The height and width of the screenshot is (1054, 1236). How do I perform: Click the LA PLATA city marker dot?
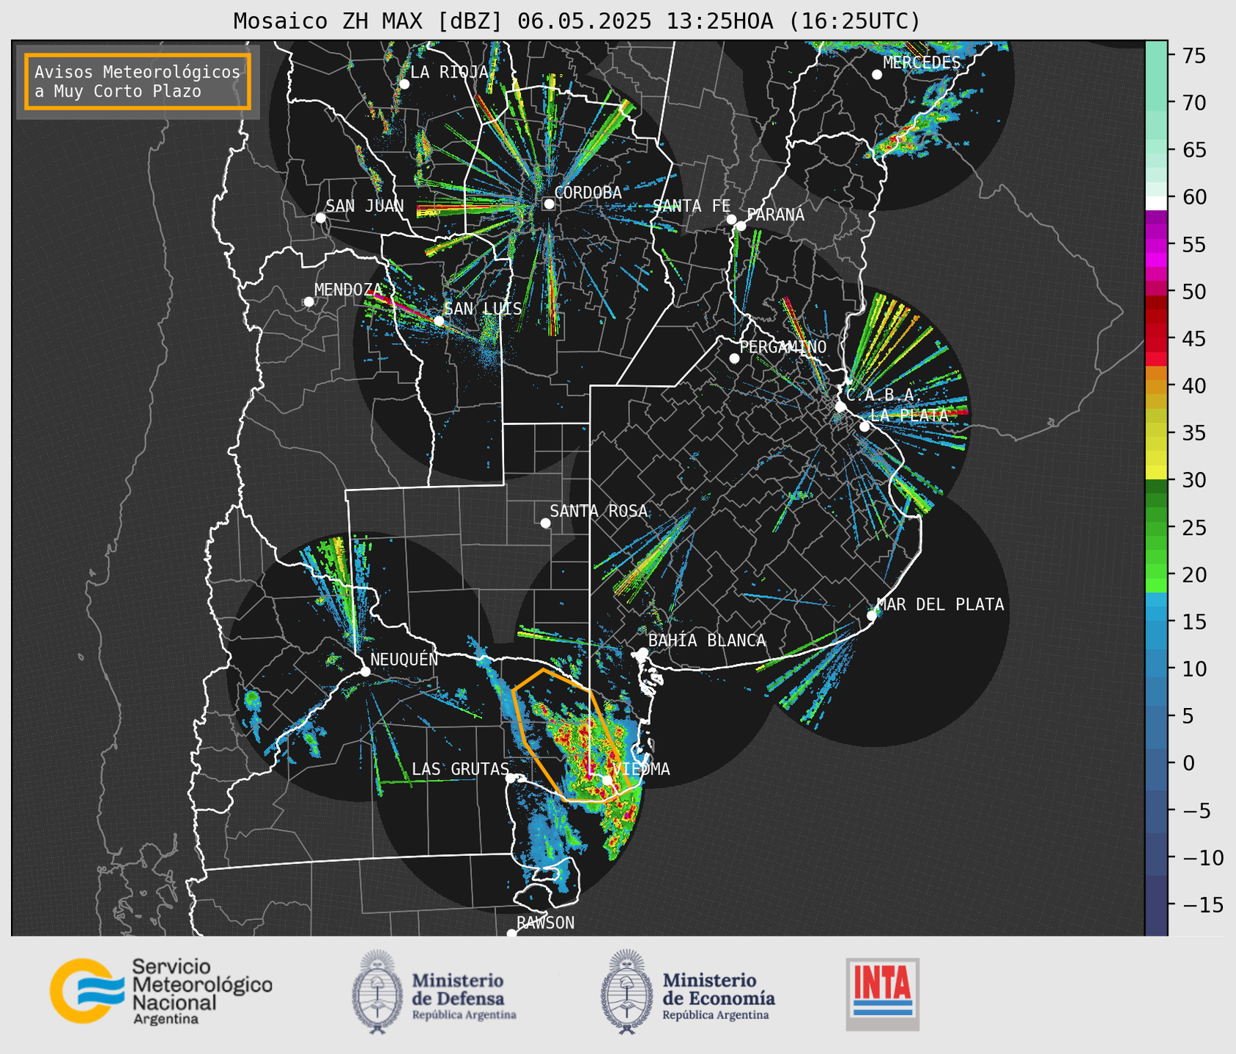click(x=865, y=427)
